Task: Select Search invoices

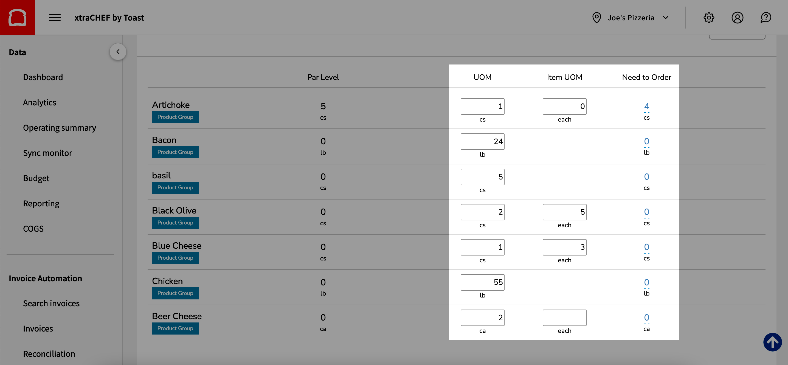Action: 51,303
